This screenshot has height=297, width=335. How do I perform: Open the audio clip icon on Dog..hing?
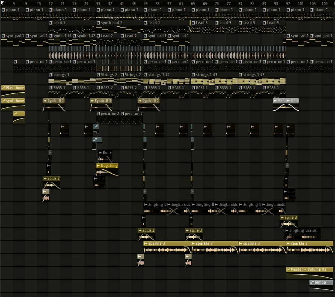[98, 165]
